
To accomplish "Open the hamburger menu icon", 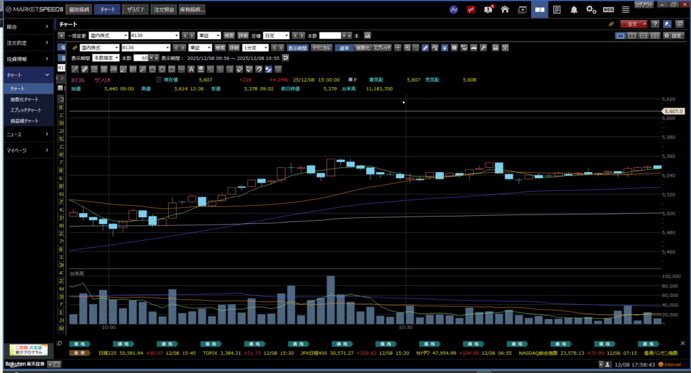I will (x=626, y=9).
